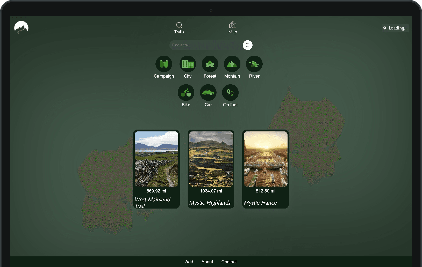Screen dimensions: 422x267
Task: Select the Campaign category icon
Action: pyautogui.click(x=164, y=64)
